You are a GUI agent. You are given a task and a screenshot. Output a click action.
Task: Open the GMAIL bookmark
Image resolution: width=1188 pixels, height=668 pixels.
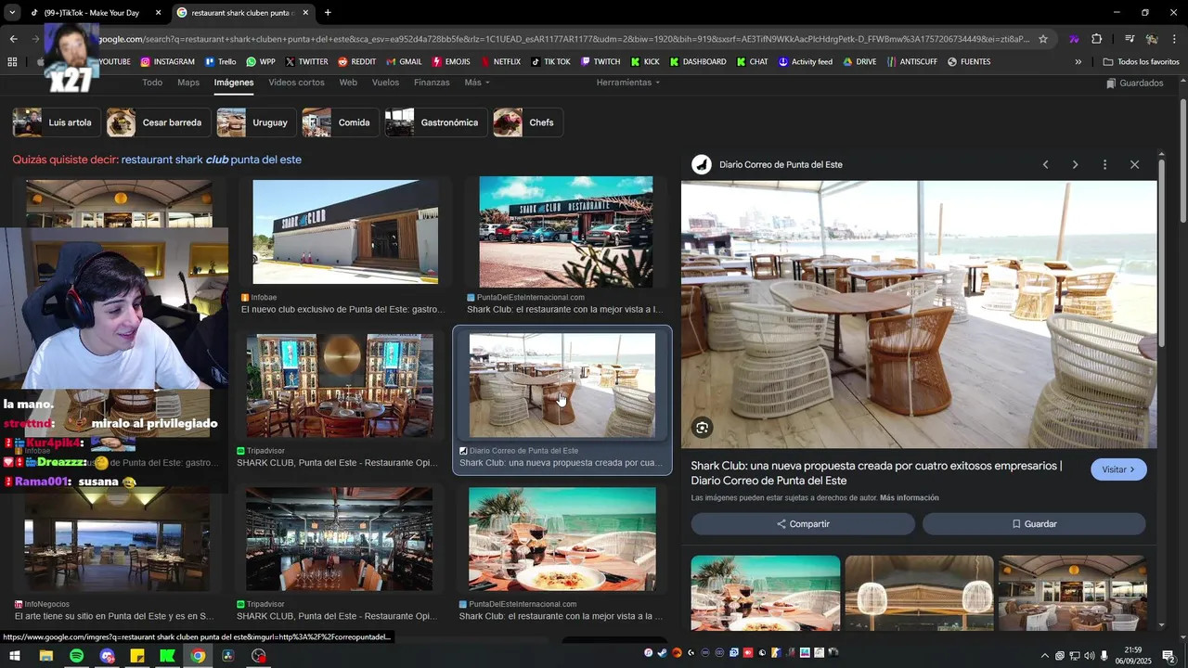click(404, 62)
